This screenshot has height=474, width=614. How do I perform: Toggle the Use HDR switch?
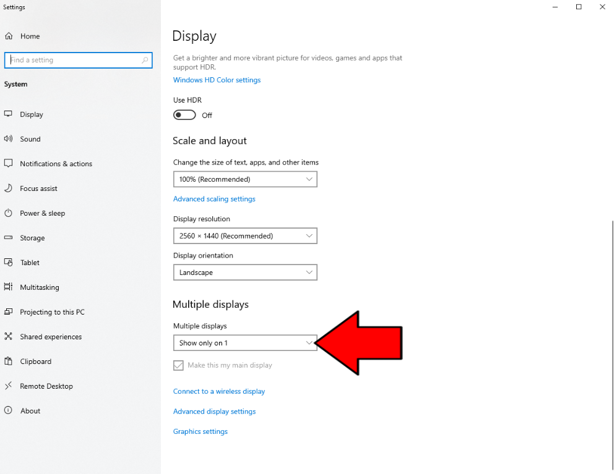click(184, 115)
